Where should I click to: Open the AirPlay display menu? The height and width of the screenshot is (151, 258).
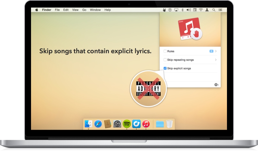[176, 10]
